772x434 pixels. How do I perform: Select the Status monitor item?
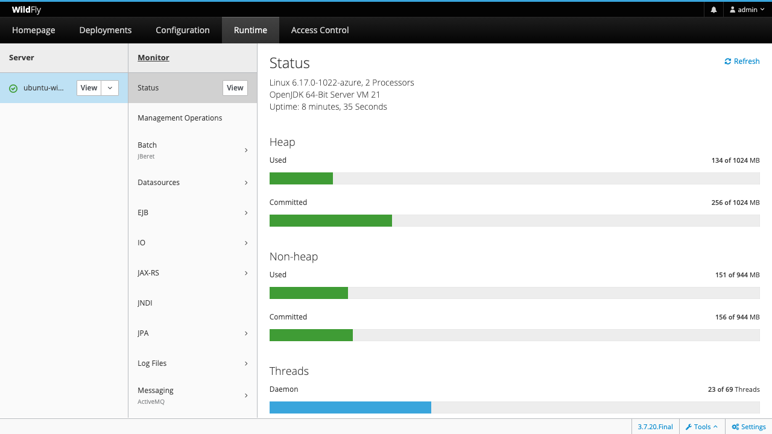pos(192,88)
